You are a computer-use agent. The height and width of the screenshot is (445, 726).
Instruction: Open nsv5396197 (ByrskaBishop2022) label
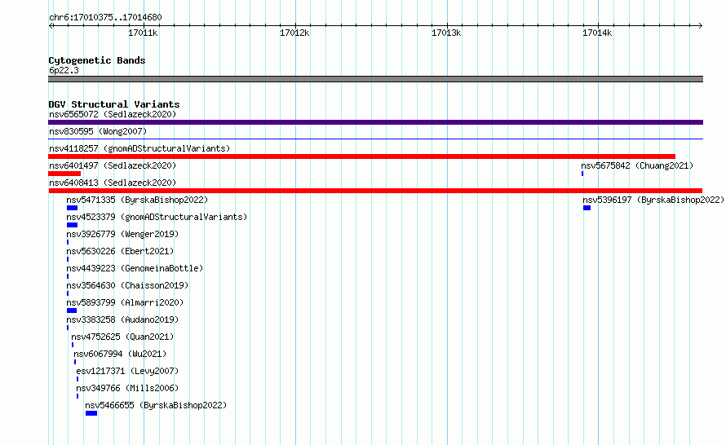653,200
